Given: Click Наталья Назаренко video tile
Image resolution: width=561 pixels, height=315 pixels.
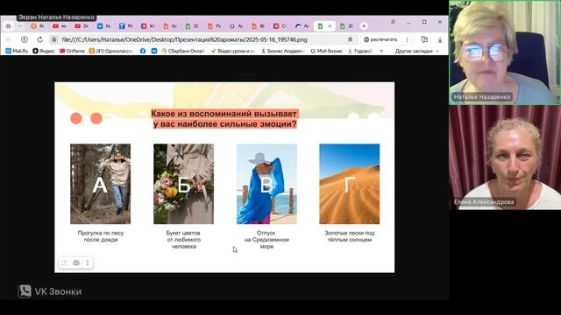Looking at the screenshot, I should [x=505, y=52].
